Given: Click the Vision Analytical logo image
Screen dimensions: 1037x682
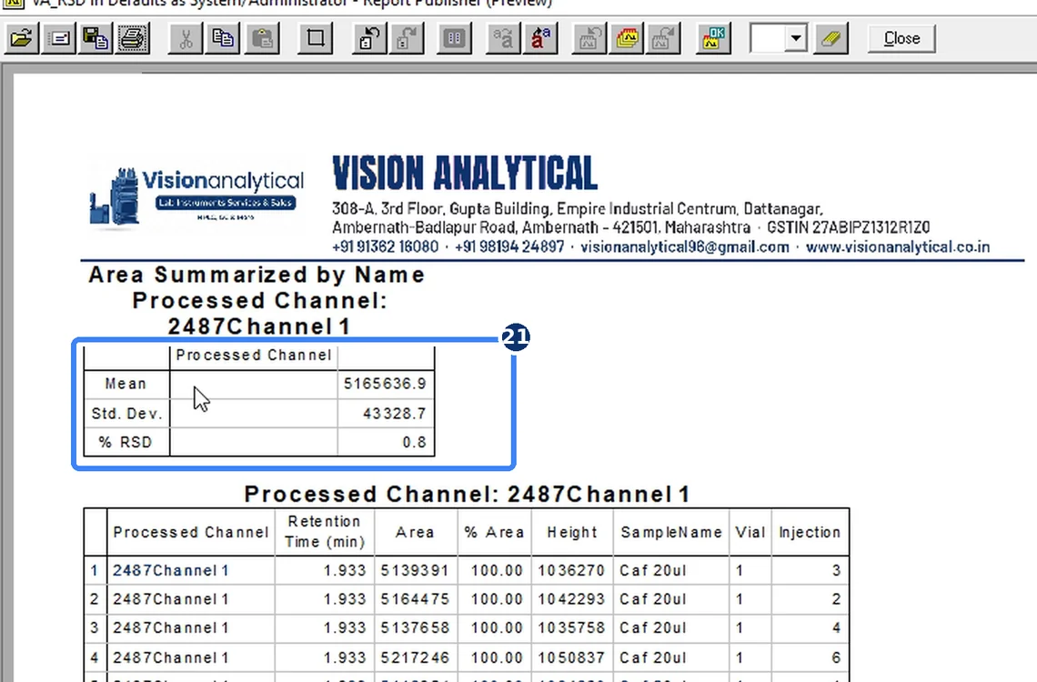Looking at the screenshot, I should [196, 196].
